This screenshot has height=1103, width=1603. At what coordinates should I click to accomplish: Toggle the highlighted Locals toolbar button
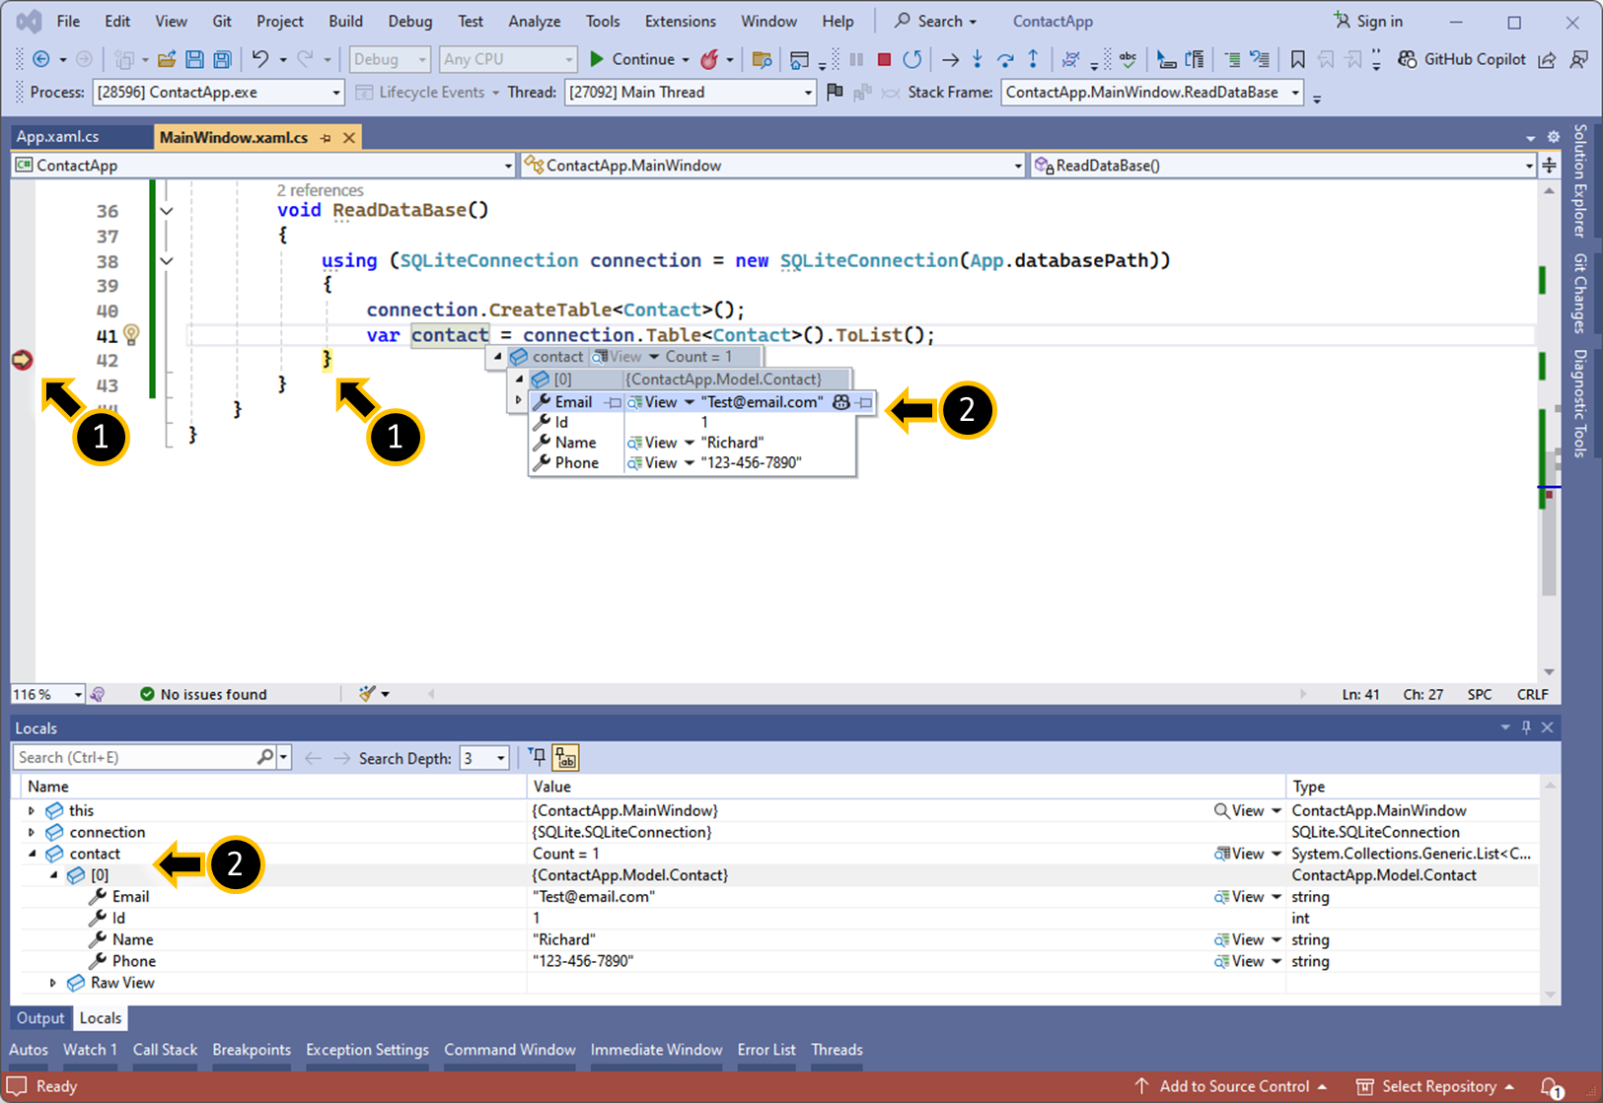pyautogui.click(x=565, y=757)
